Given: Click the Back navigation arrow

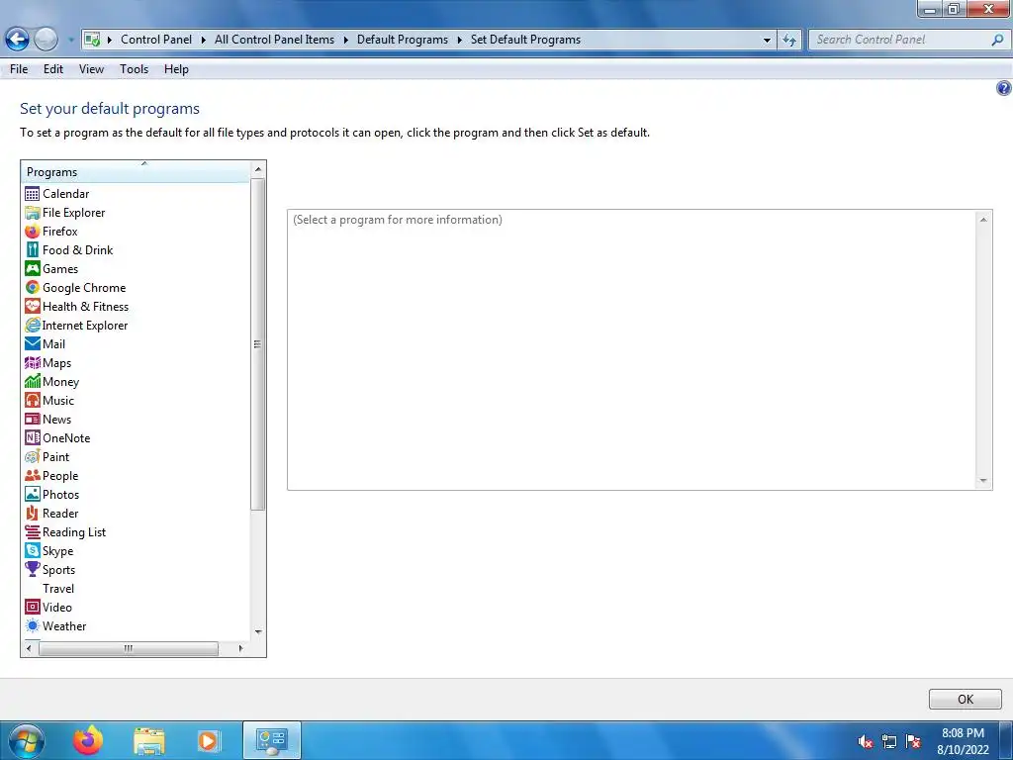Looking at the screenshot, I should point(18,40).
